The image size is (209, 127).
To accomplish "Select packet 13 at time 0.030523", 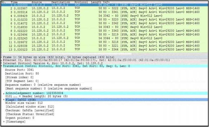I will pos(101,49).
